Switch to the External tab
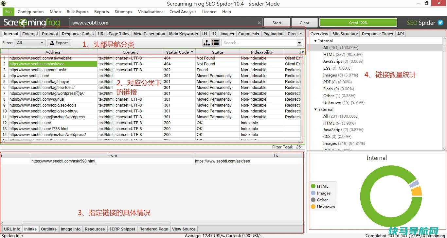 30,34
